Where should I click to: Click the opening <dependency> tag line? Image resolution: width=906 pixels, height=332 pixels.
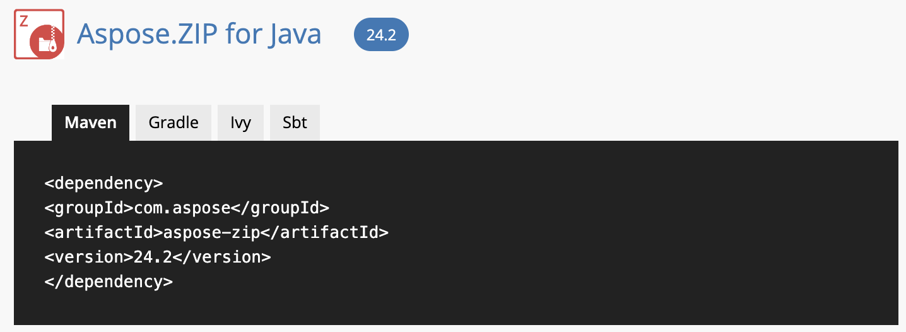tap(104, 184)
